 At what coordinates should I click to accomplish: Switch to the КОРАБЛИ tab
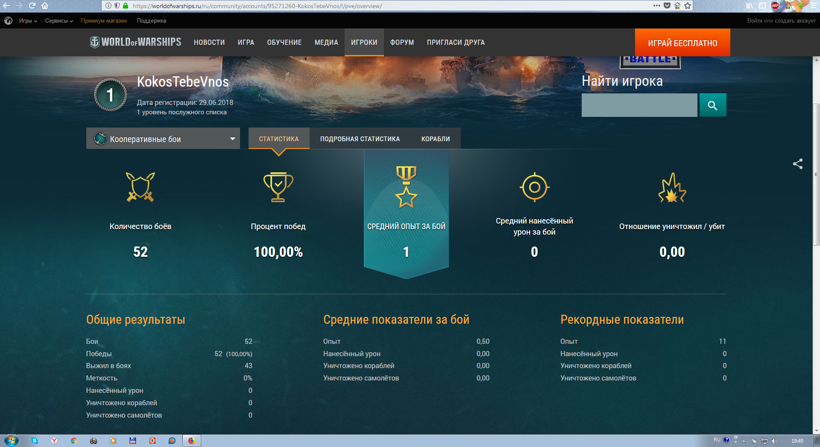[436, 139]
